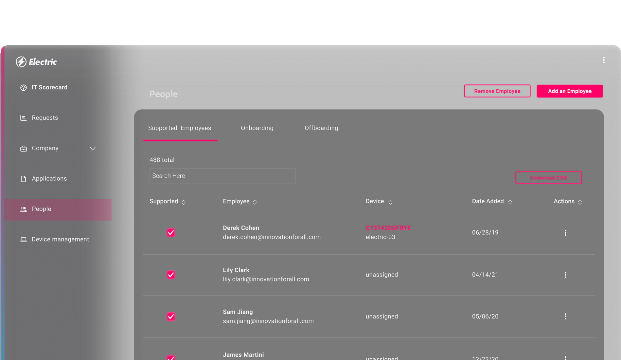The image size is (621, 360).
Task: Click the People users icon in sidebar
Action: (24, 209)
